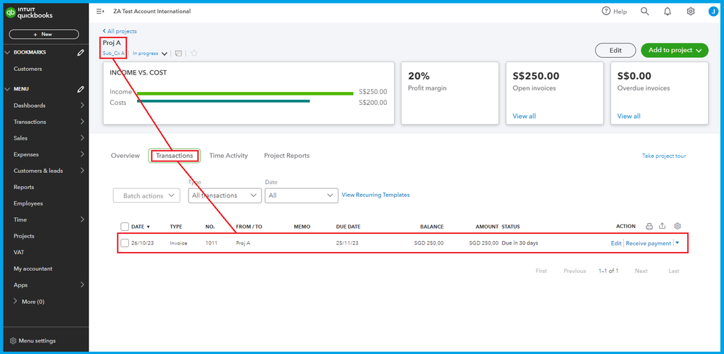Open the Project Reports tab
Screen dimensions: 724x354
click(287, 156)
